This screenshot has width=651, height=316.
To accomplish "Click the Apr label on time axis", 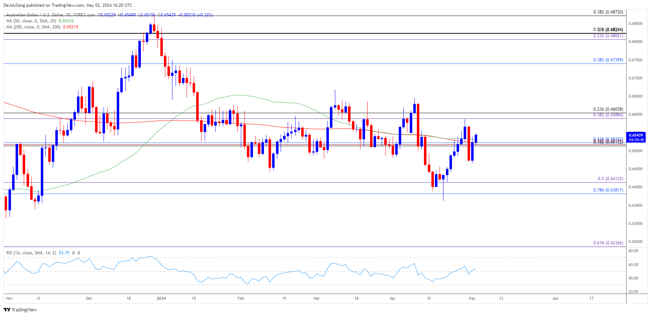I will click(392, 298).
